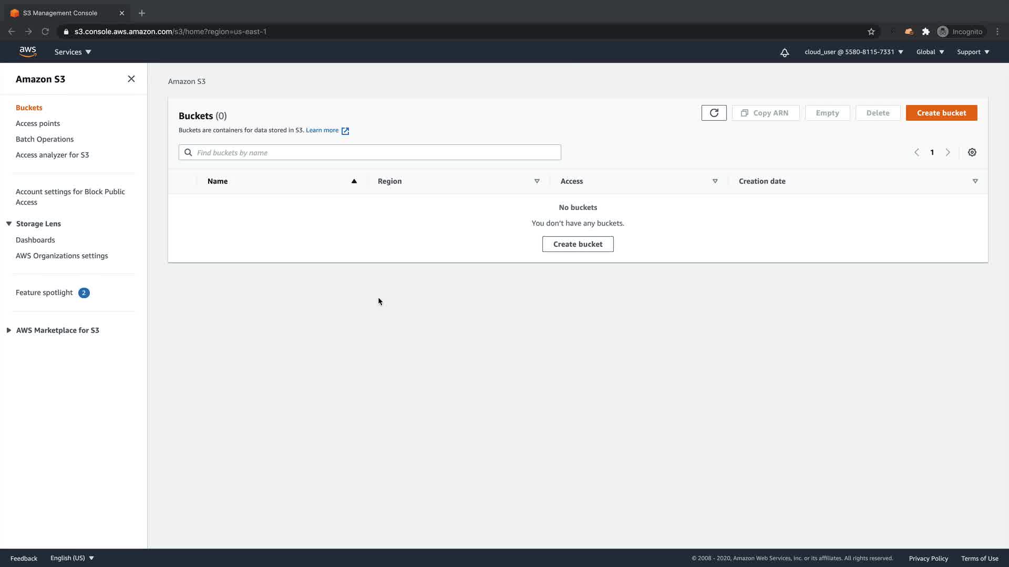This screenshot has height=567, width=1009.
Task: Open Access points in sidebar
Action: pyautogui.click(x=38, y=123)
